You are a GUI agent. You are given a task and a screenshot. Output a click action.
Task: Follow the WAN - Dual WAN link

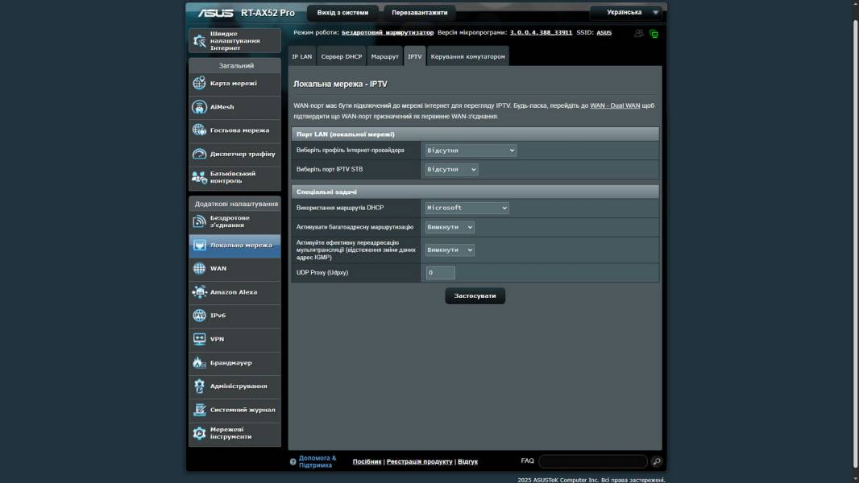point(615,105)
